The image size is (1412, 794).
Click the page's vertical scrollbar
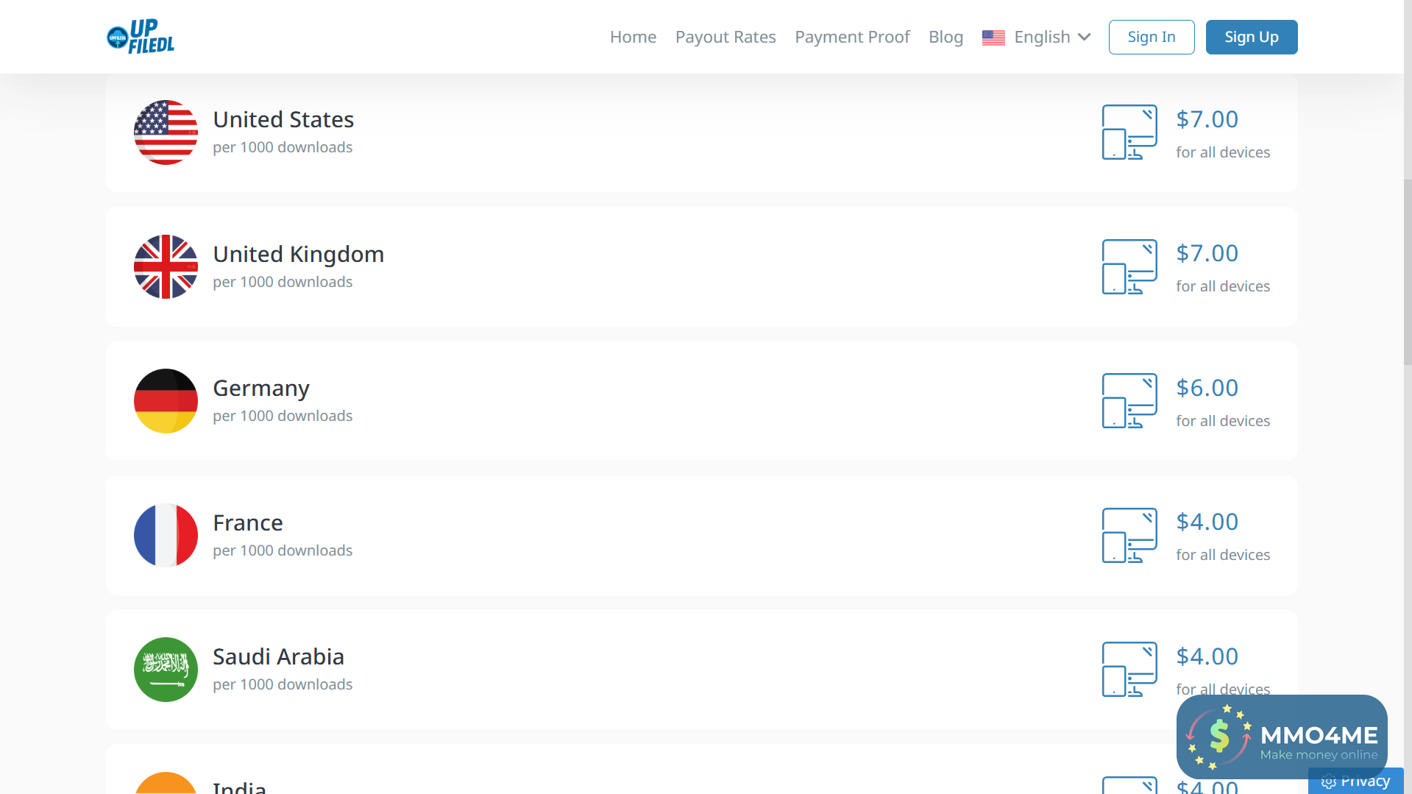coord(1408,272)
